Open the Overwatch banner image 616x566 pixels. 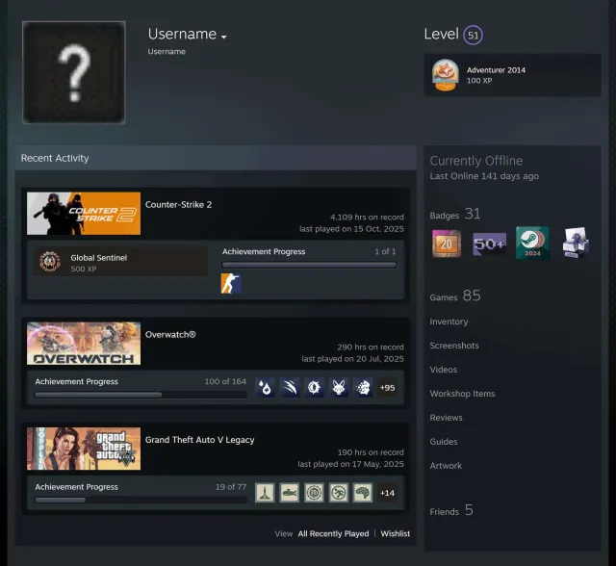(84, 344)
